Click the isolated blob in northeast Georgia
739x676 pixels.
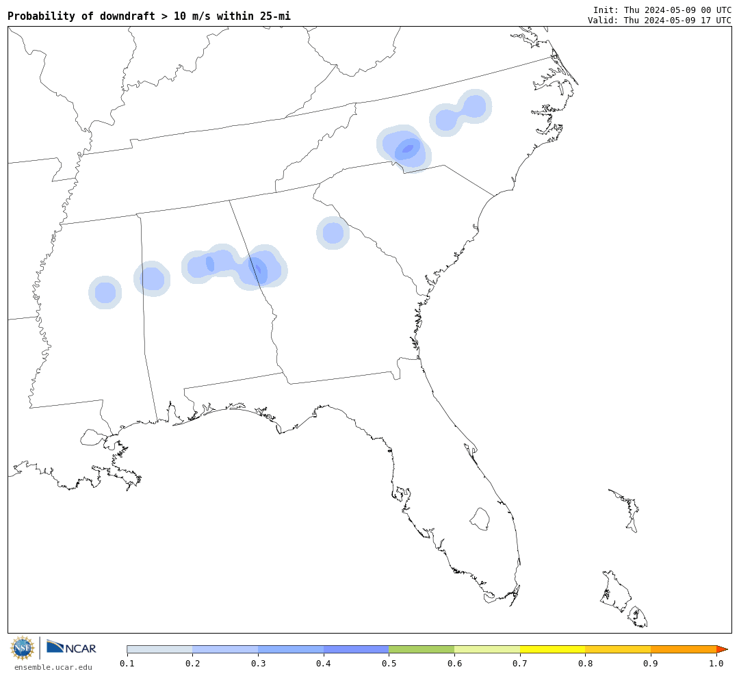click(x=333, y=233)
